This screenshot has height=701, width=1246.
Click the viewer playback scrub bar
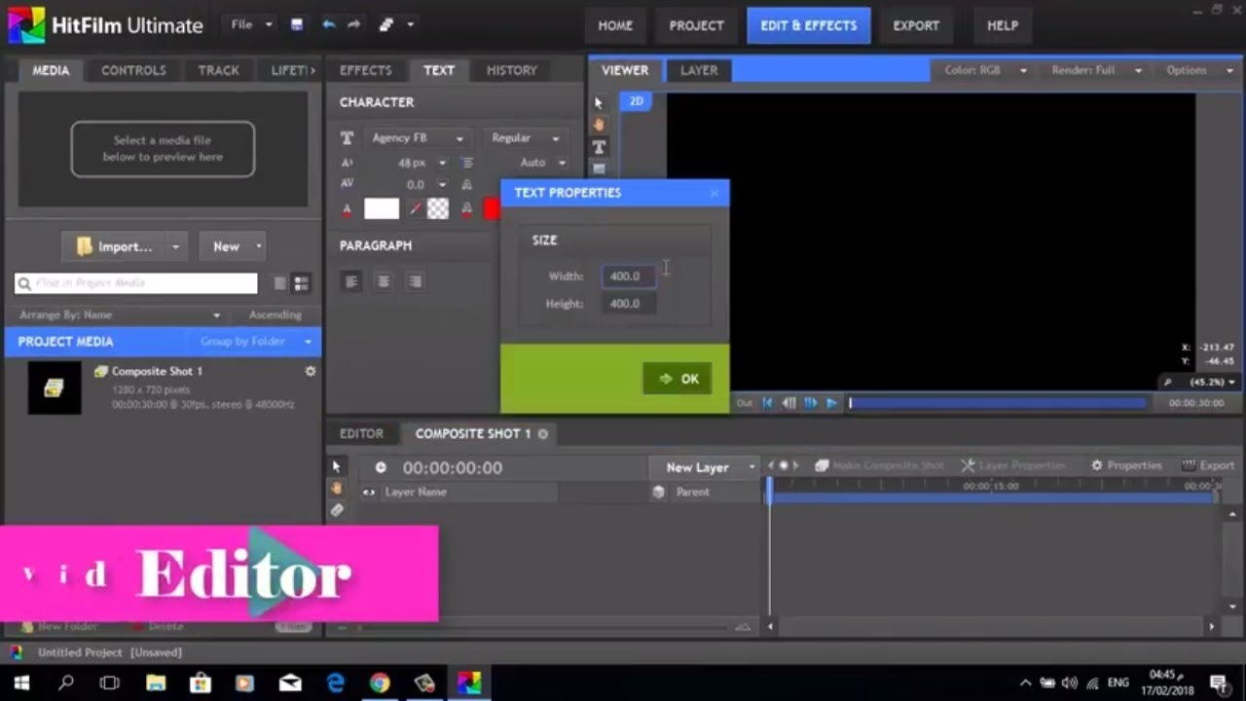[x=997, y=403]
